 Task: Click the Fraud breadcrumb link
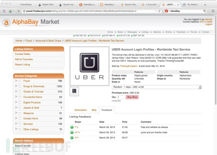tap(28, 41)
